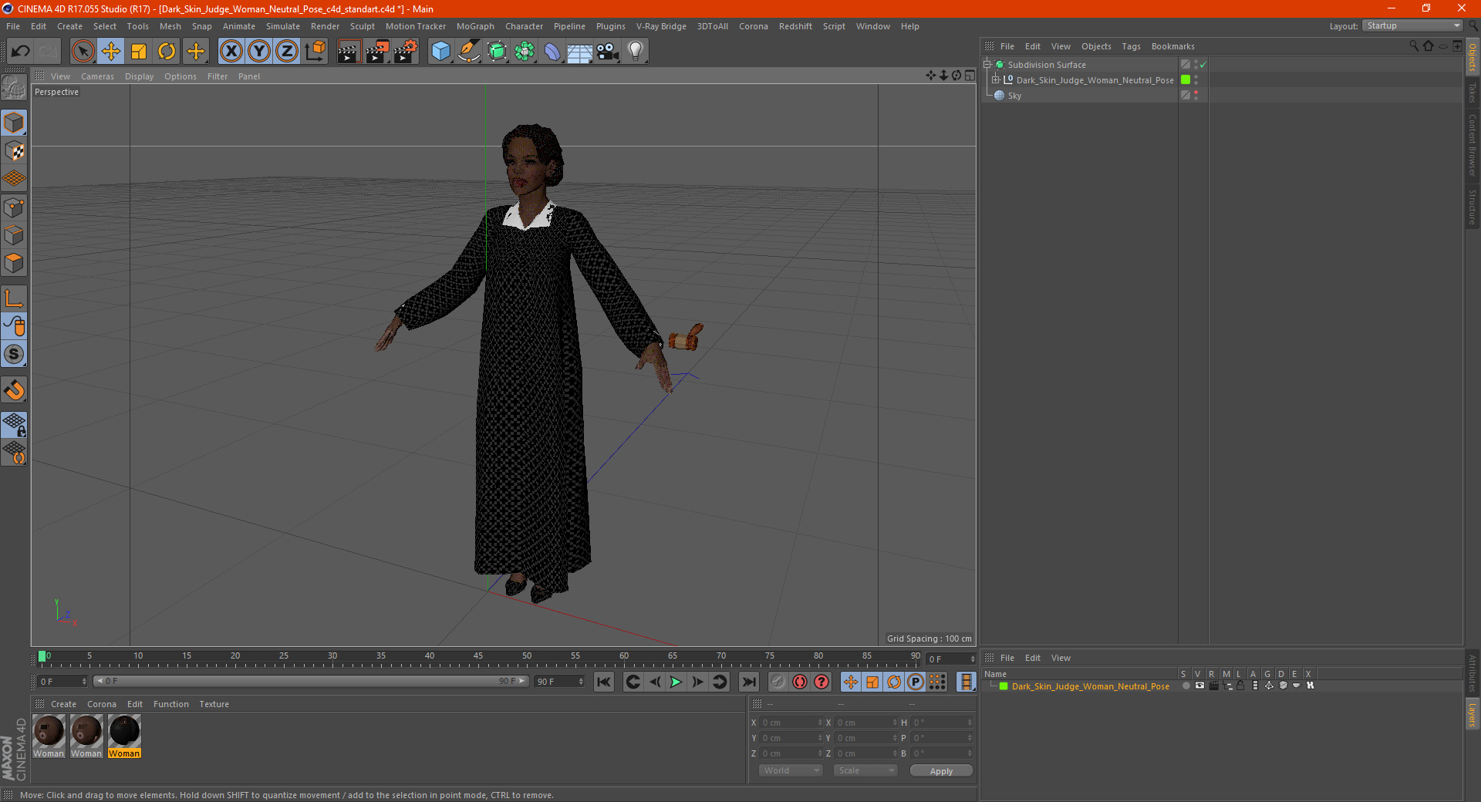
Task: Open the Content Browser side tab
Action: tap(1473, 145)
